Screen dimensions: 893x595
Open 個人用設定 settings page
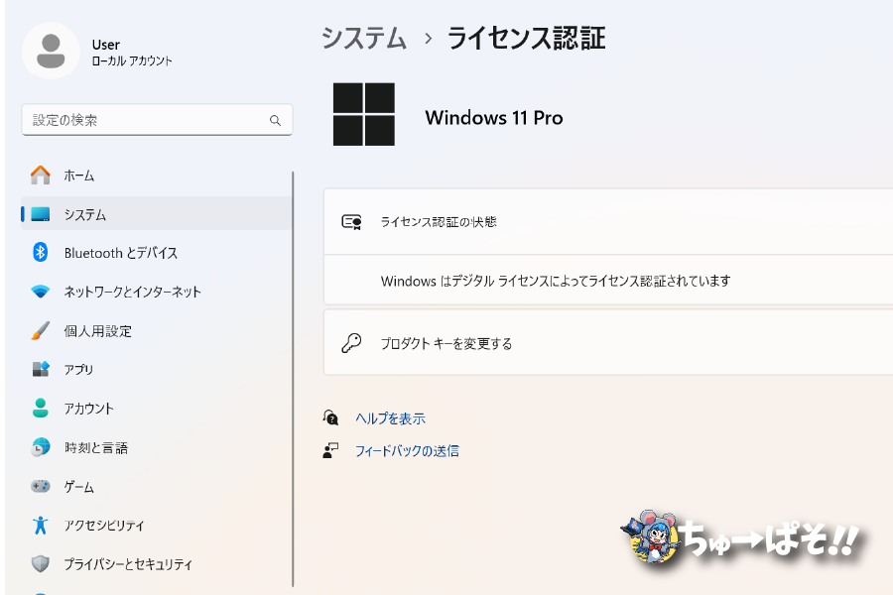157,331
